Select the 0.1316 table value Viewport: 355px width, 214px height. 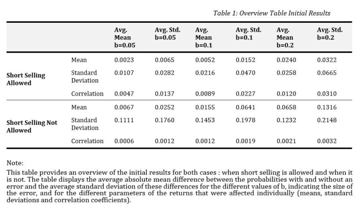[x=325, y=108]
